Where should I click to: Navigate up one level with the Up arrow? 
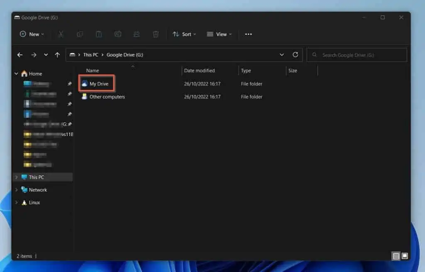tap(57, 55)
